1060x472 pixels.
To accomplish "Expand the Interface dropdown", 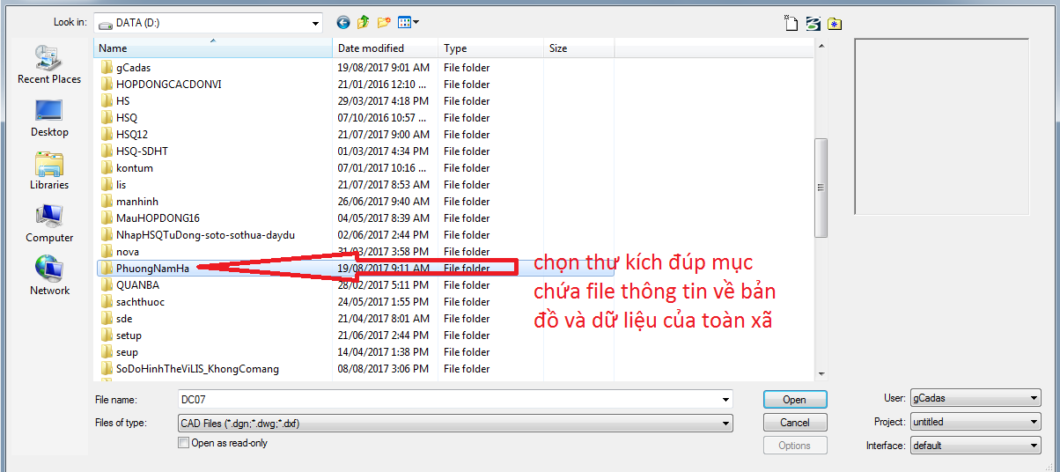I will coord(1033,446).
